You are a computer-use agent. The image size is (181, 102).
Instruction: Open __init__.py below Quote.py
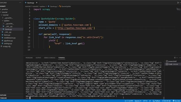point(8,32)
